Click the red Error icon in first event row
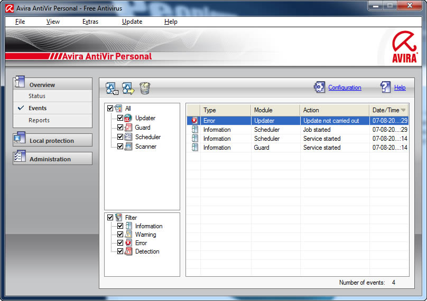 tap(194, 121)
